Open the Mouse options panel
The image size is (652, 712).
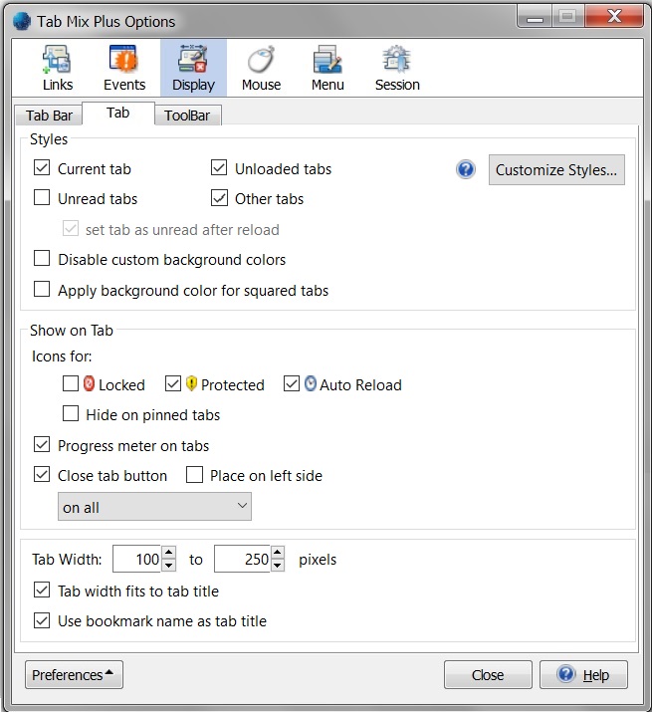[261, 68]
